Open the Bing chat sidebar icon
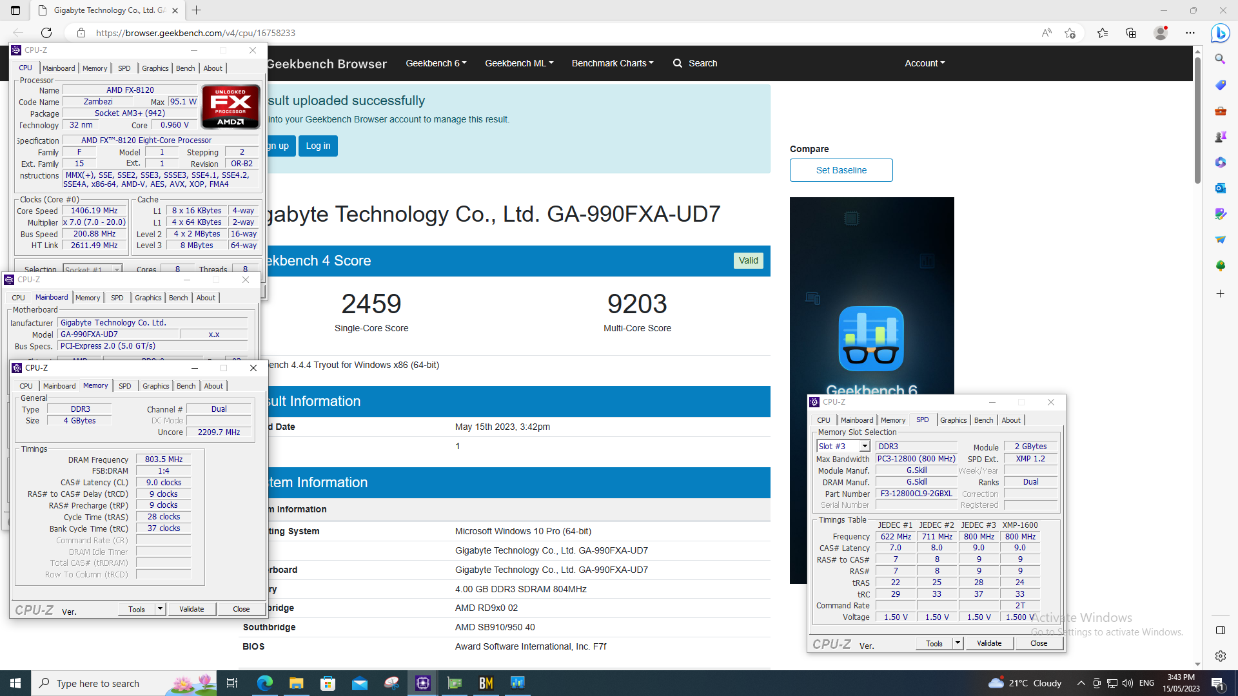This screenshot has height=696, width=1238. 1220,33
